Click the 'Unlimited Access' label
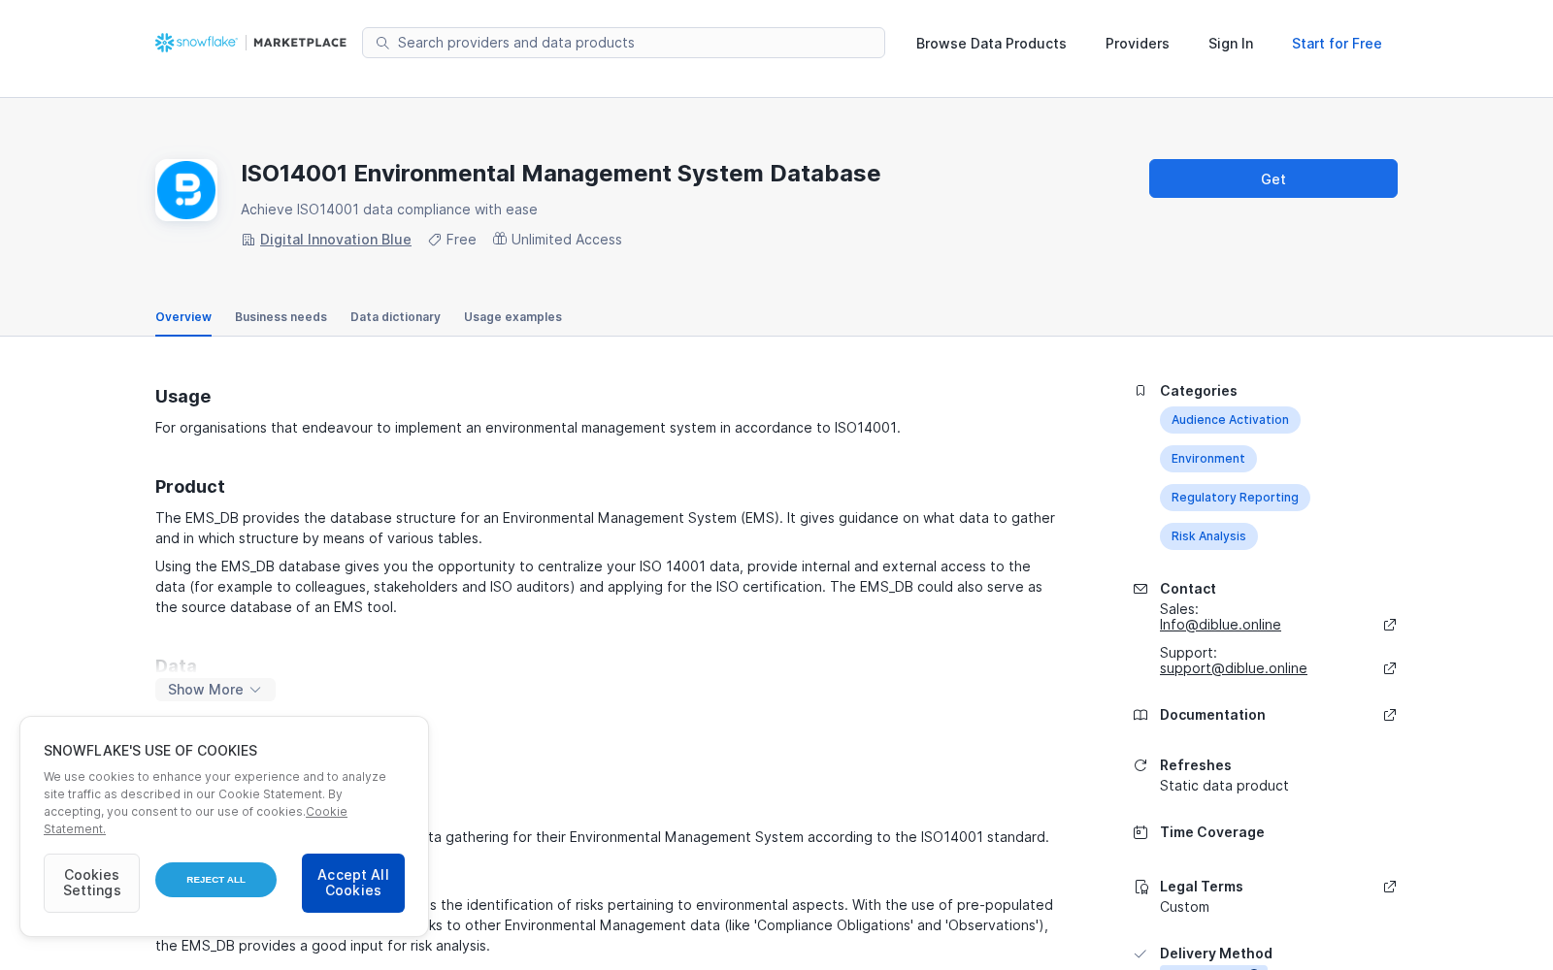This screenshot has height=970, width=1553. pyautogui.click(x=567, y=240)
